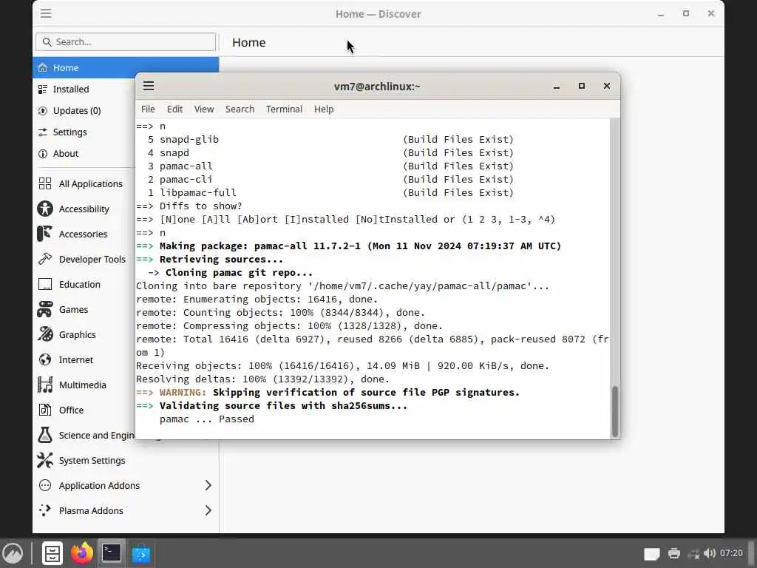Image resolution: width=757 pixels, height=568 pixels.
Task: Select the Developer Tools hammer icon
Action: [x=45, y=259]
